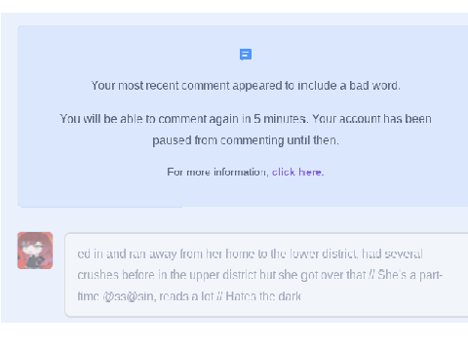Click the 'For more information' text

click(217, 172)
